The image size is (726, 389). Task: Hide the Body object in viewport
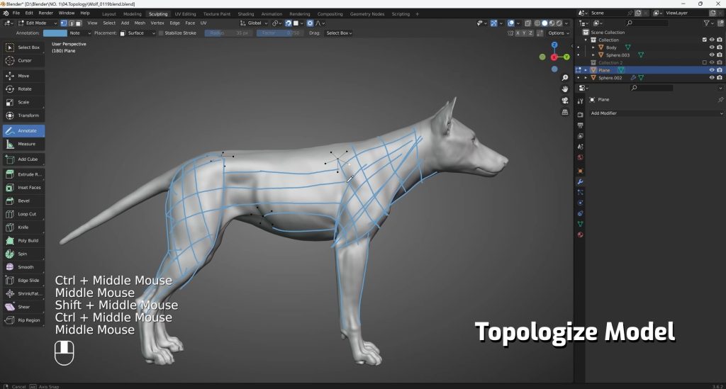(x=711, y=47)
